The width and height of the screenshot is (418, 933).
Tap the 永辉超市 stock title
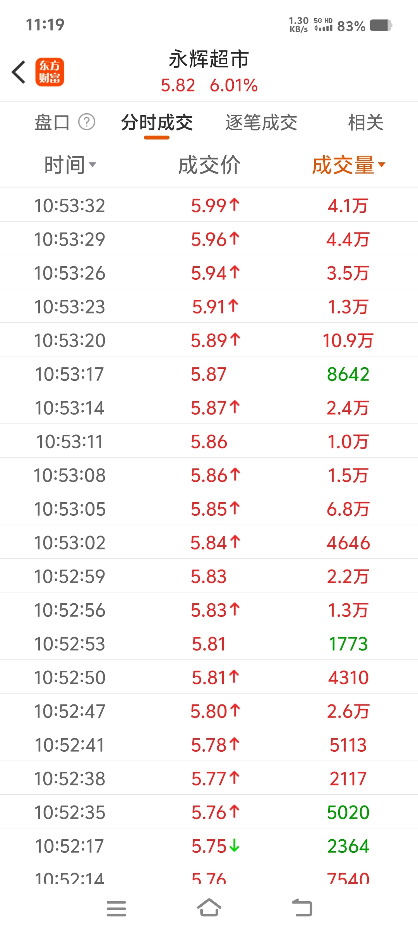click(209, 59)
